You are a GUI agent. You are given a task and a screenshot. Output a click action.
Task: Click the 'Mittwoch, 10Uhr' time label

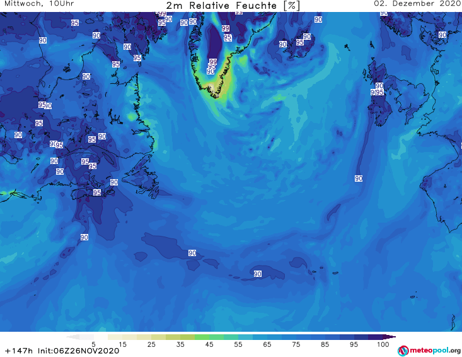tap(39, 4)
